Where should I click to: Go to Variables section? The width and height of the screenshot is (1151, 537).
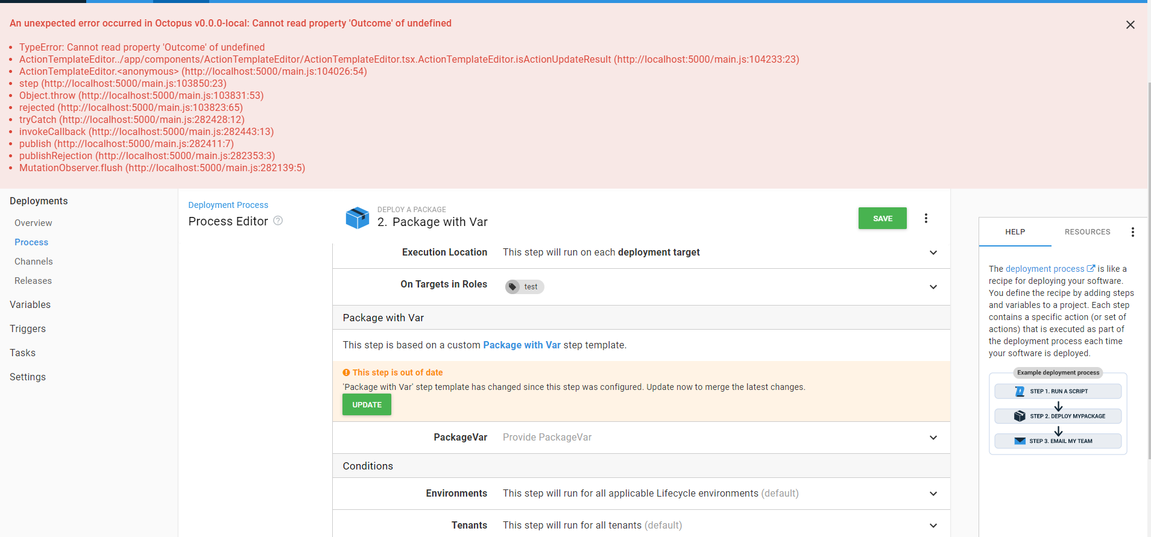[30, 305]
